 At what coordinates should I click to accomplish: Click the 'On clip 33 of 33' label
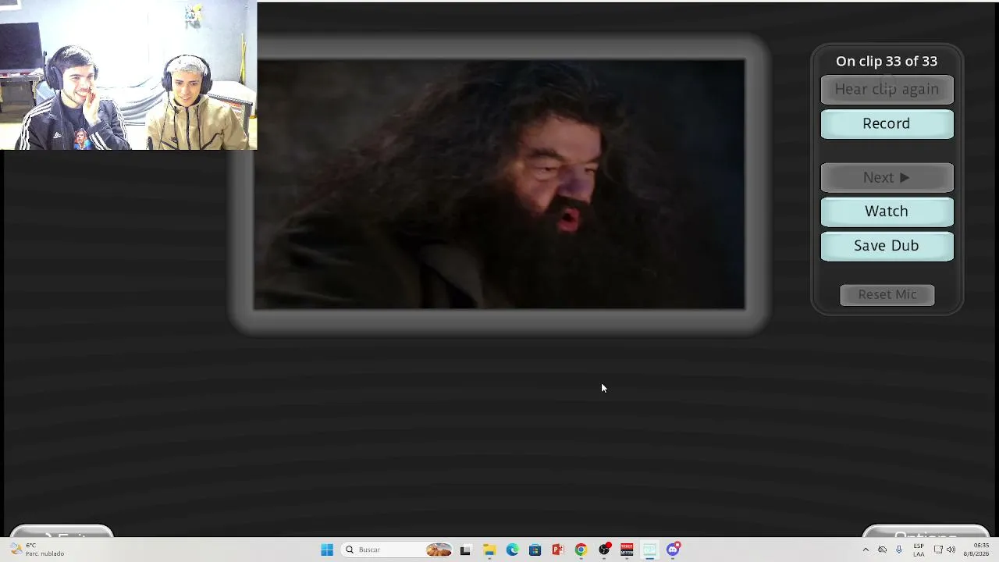coord(887,61)
